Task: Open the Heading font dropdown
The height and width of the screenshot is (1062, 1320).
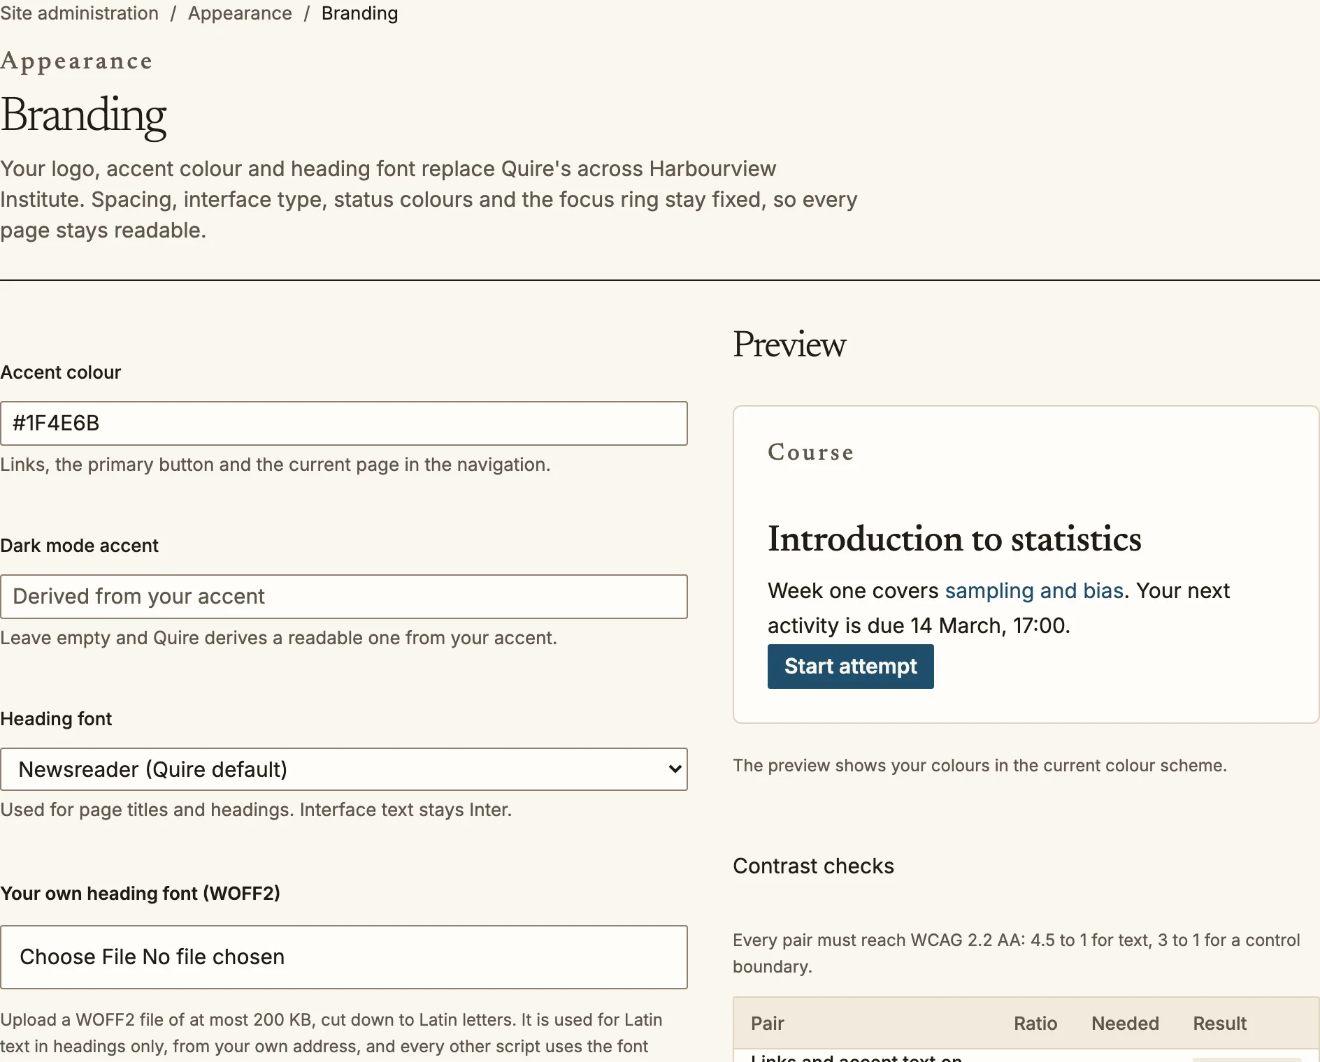Action: point(344,769)
